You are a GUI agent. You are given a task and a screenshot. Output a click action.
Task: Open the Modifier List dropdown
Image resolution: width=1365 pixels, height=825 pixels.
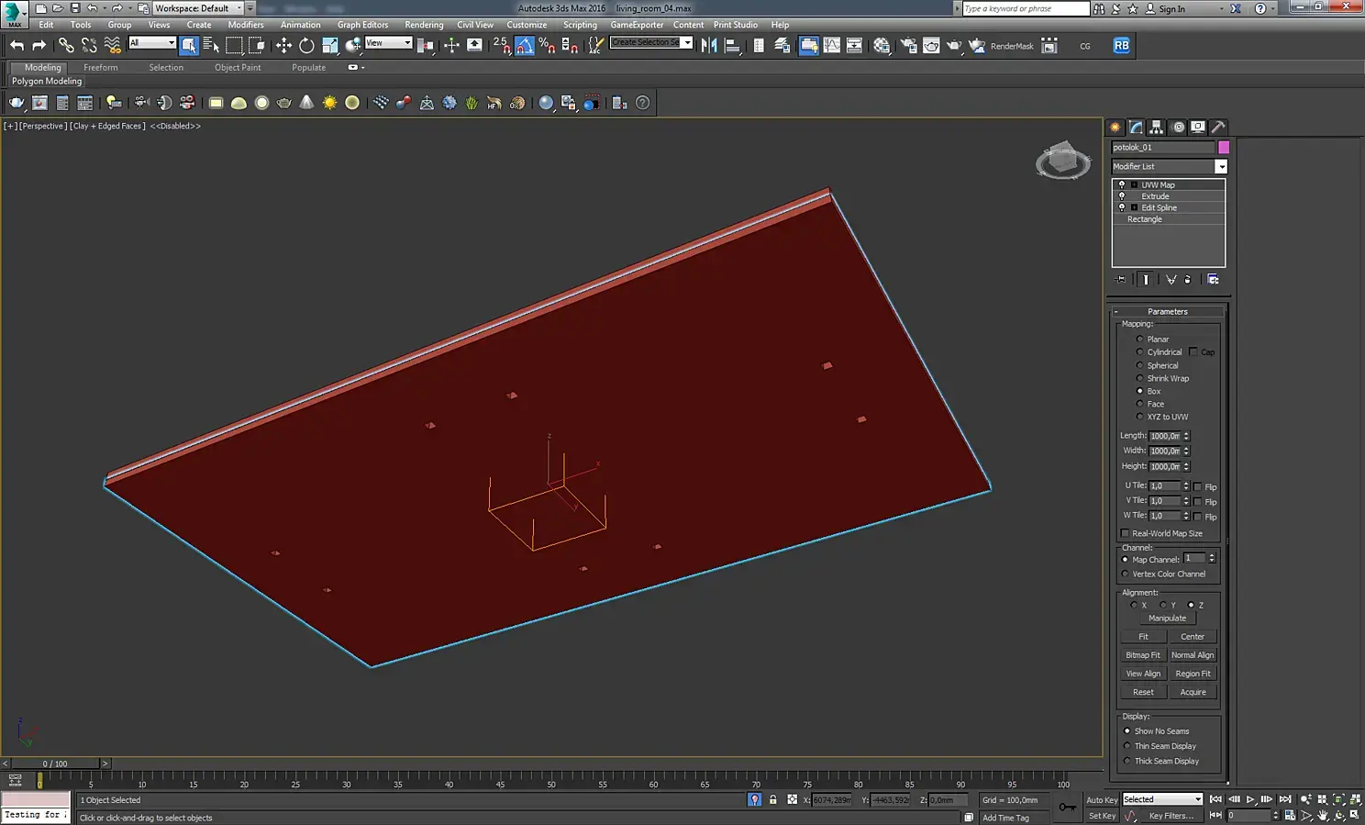click(x=1221, y=166)
